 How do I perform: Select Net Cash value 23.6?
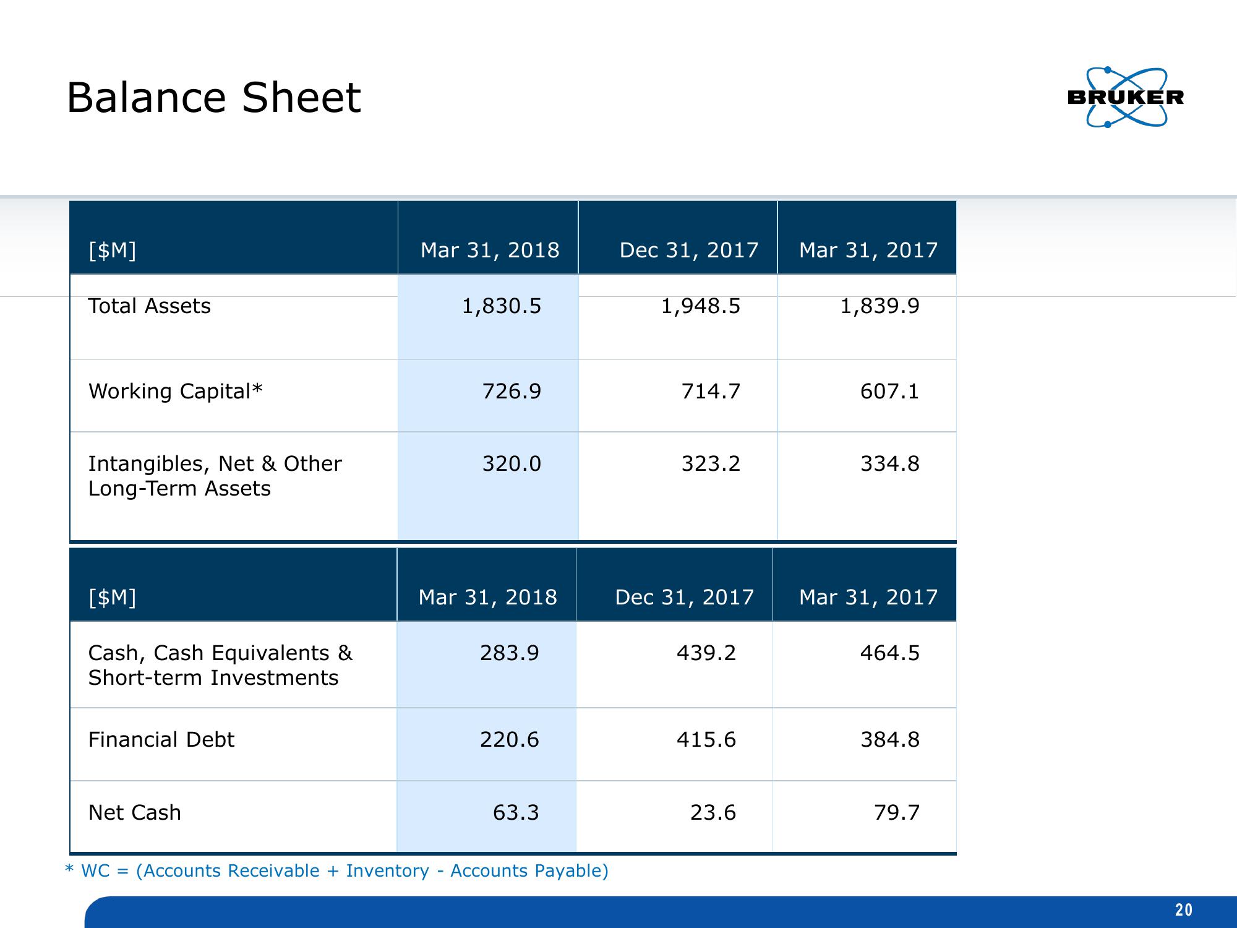point(713,813)
